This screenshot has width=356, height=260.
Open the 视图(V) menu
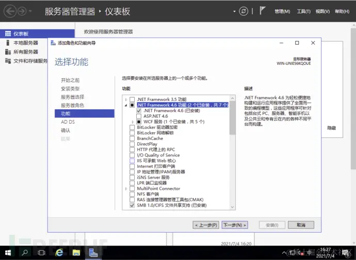coord(322,11)
